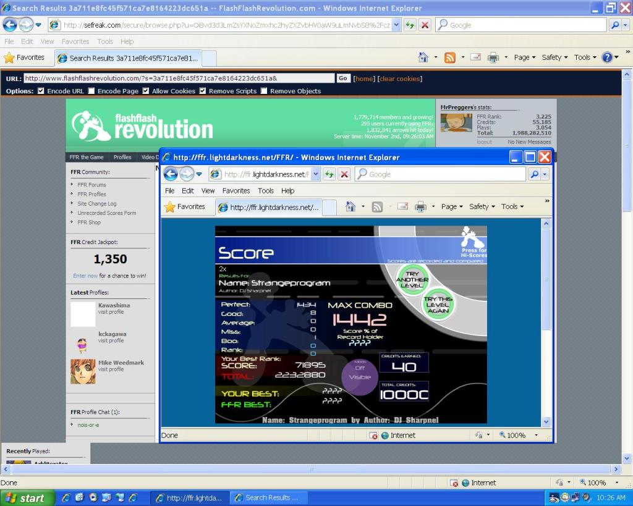Expand Safety menu in main window toolbar
Viewport: 633px width, 506px height.
tap(554, 57)
